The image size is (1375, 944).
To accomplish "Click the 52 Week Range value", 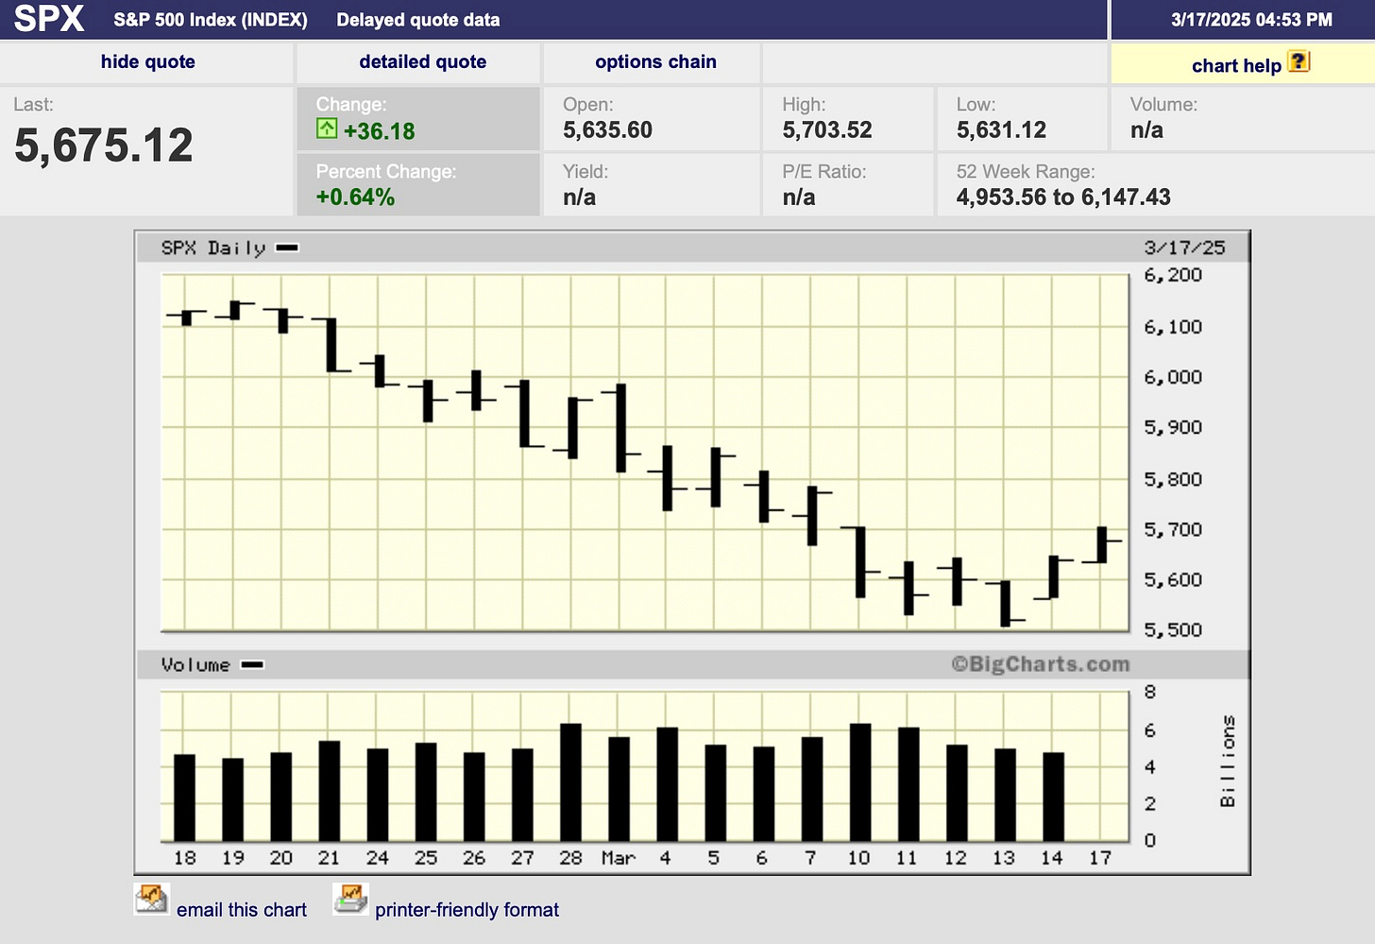I will [1062, 197].
